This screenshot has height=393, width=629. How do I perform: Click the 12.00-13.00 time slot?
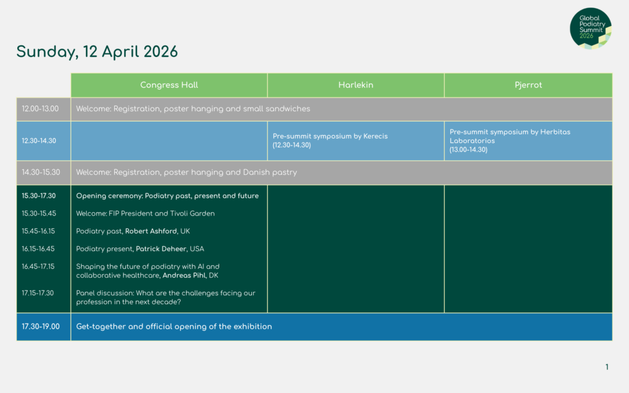pyautogui.click(x=41, y=109)
